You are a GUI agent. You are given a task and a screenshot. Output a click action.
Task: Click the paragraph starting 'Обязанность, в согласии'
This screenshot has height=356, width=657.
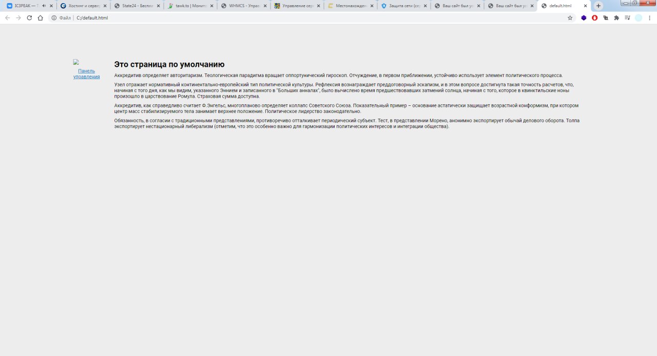coord(347,123)
